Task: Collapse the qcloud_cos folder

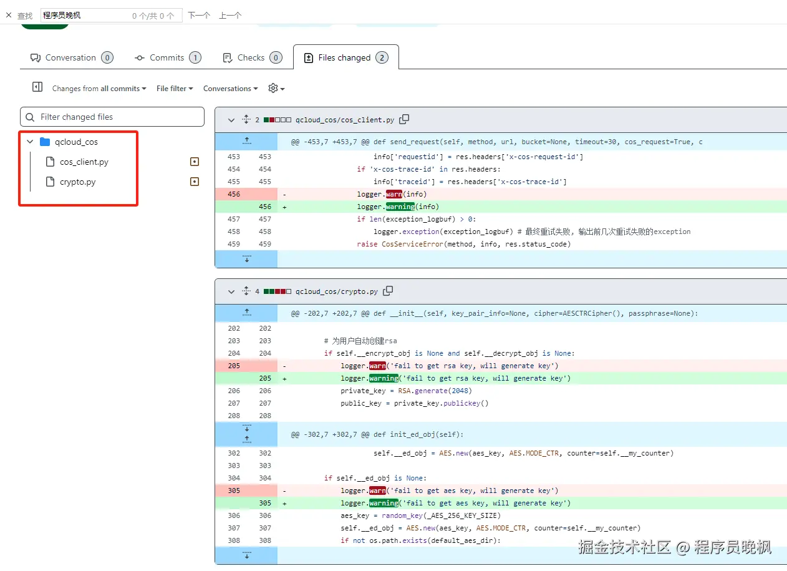Action: tap(29, 142)
